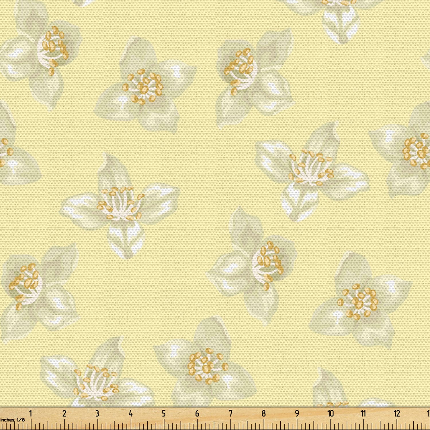The image size is (430, 430).
Task: Click the number 6 on the ruler
Action: [x=197, y=414]
